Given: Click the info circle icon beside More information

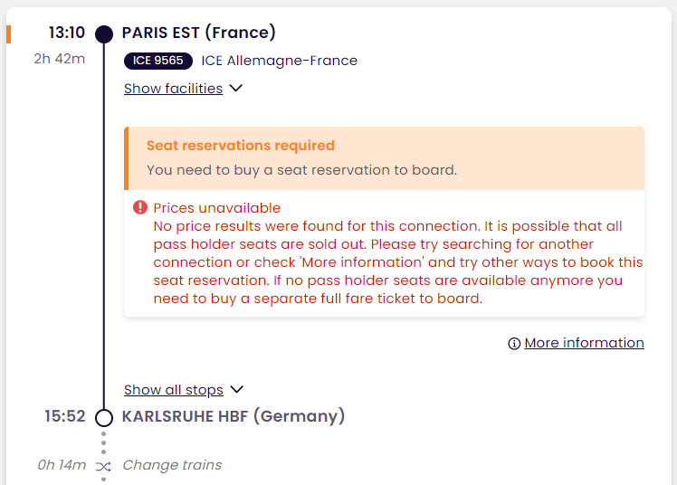Looking at the screenshot, I should point(514,344).
